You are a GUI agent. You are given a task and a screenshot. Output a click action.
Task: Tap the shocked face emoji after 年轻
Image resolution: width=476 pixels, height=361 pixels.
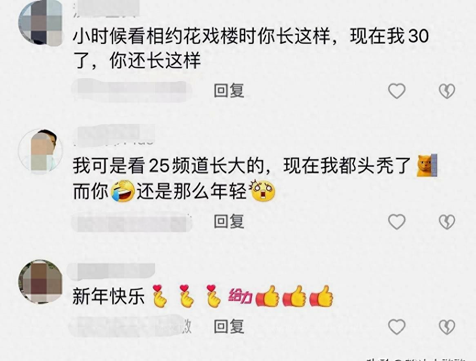[x=262, y=191]
